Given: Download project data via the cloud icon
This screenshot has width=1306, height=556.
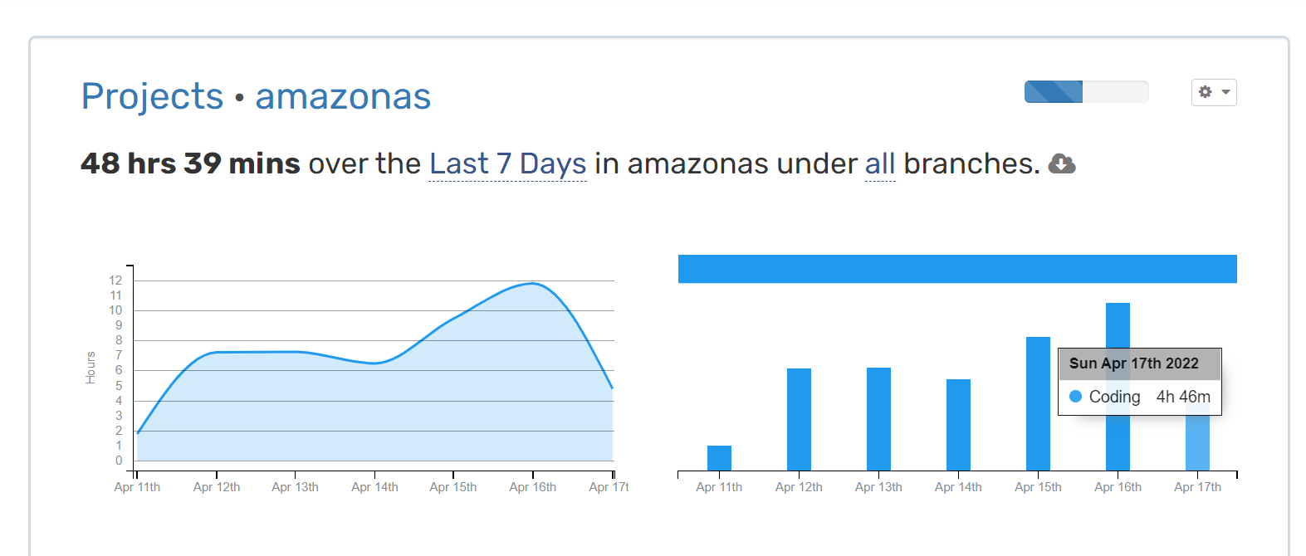Looking at the screenshot, I should click(1061, 164).
